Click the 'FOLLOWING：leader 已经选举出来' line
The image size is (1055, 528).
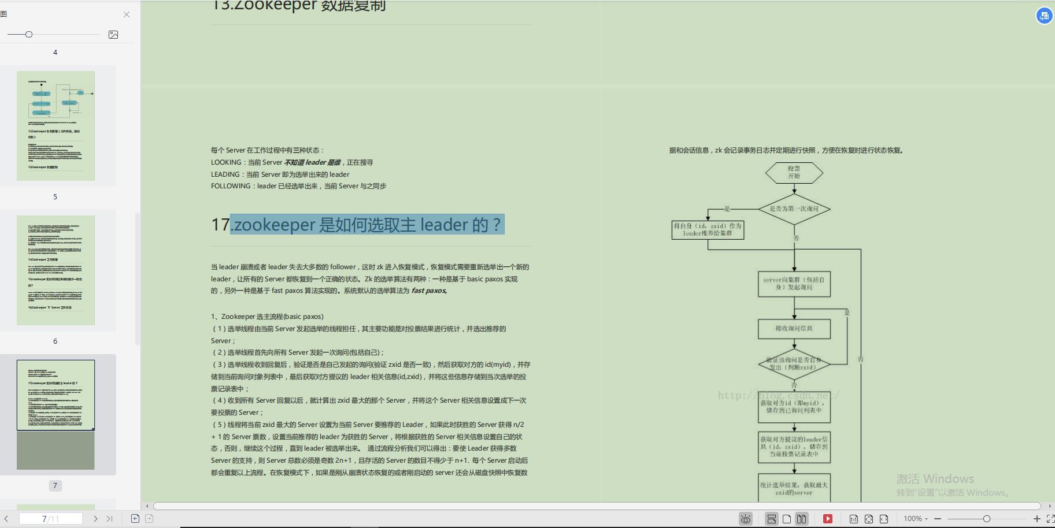pyautogui.click(x=298, y=186)
